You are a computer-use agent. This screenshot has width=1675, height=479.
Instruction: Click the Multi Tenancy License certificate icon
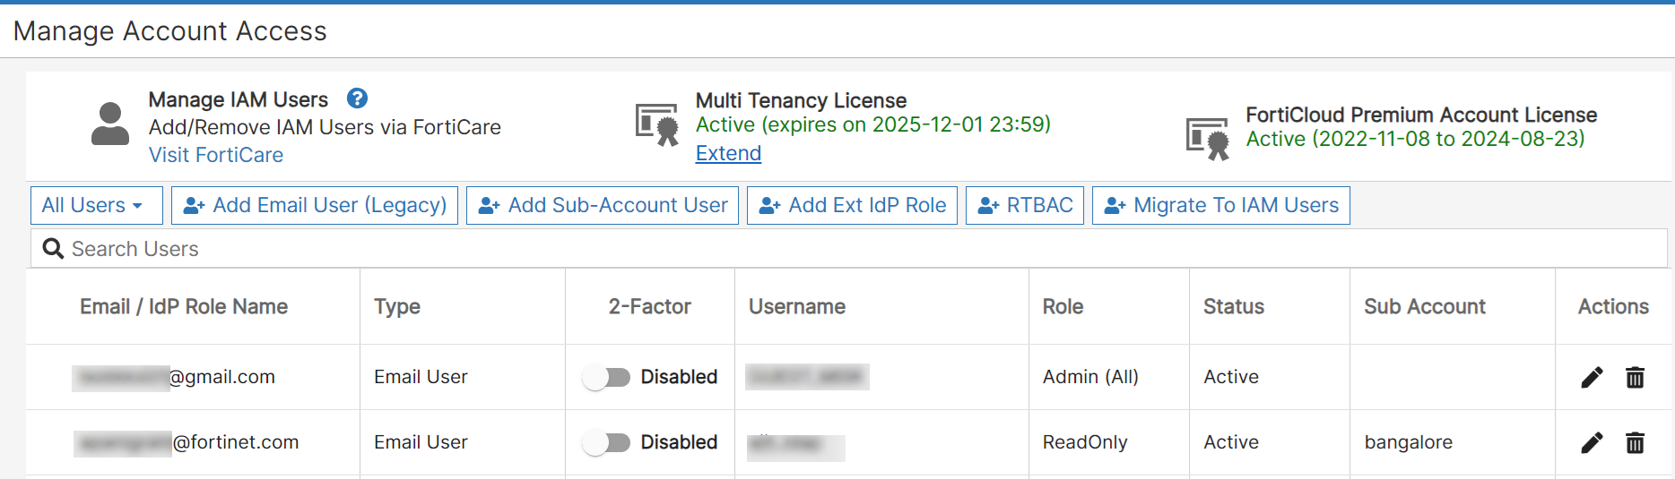coord(657,124)
